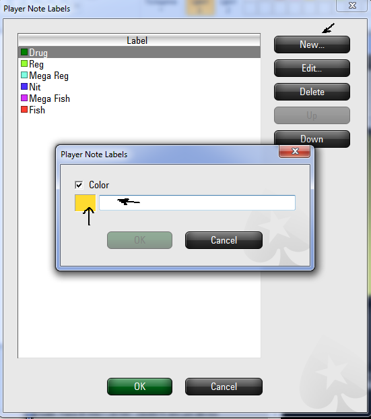Close the inner popup with red X

295,151
